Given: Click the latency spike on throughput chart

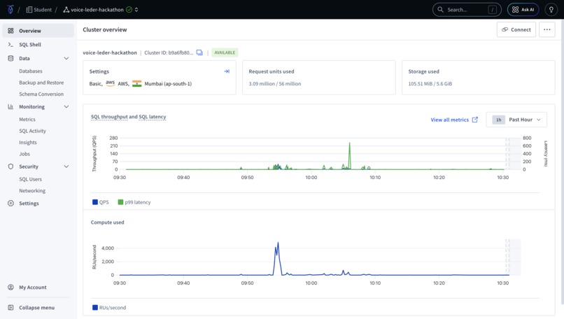Looking at the screenshot, I should coord(349,156).
